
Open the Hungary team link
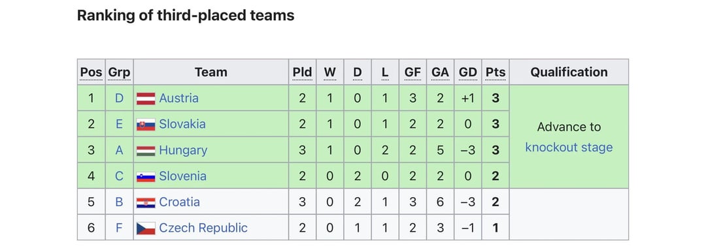(x=183, y=151)
